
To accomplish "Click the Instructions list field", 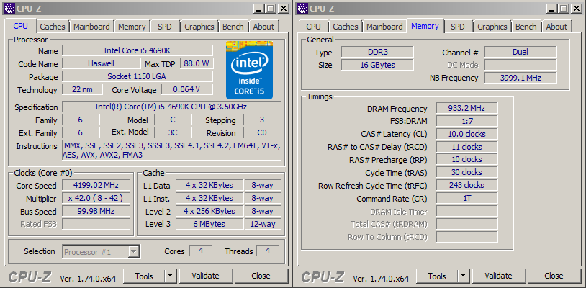I will (x=171, y=150).
